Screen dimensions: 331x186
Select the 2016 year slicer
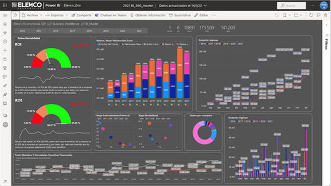[x=56, y=31]
